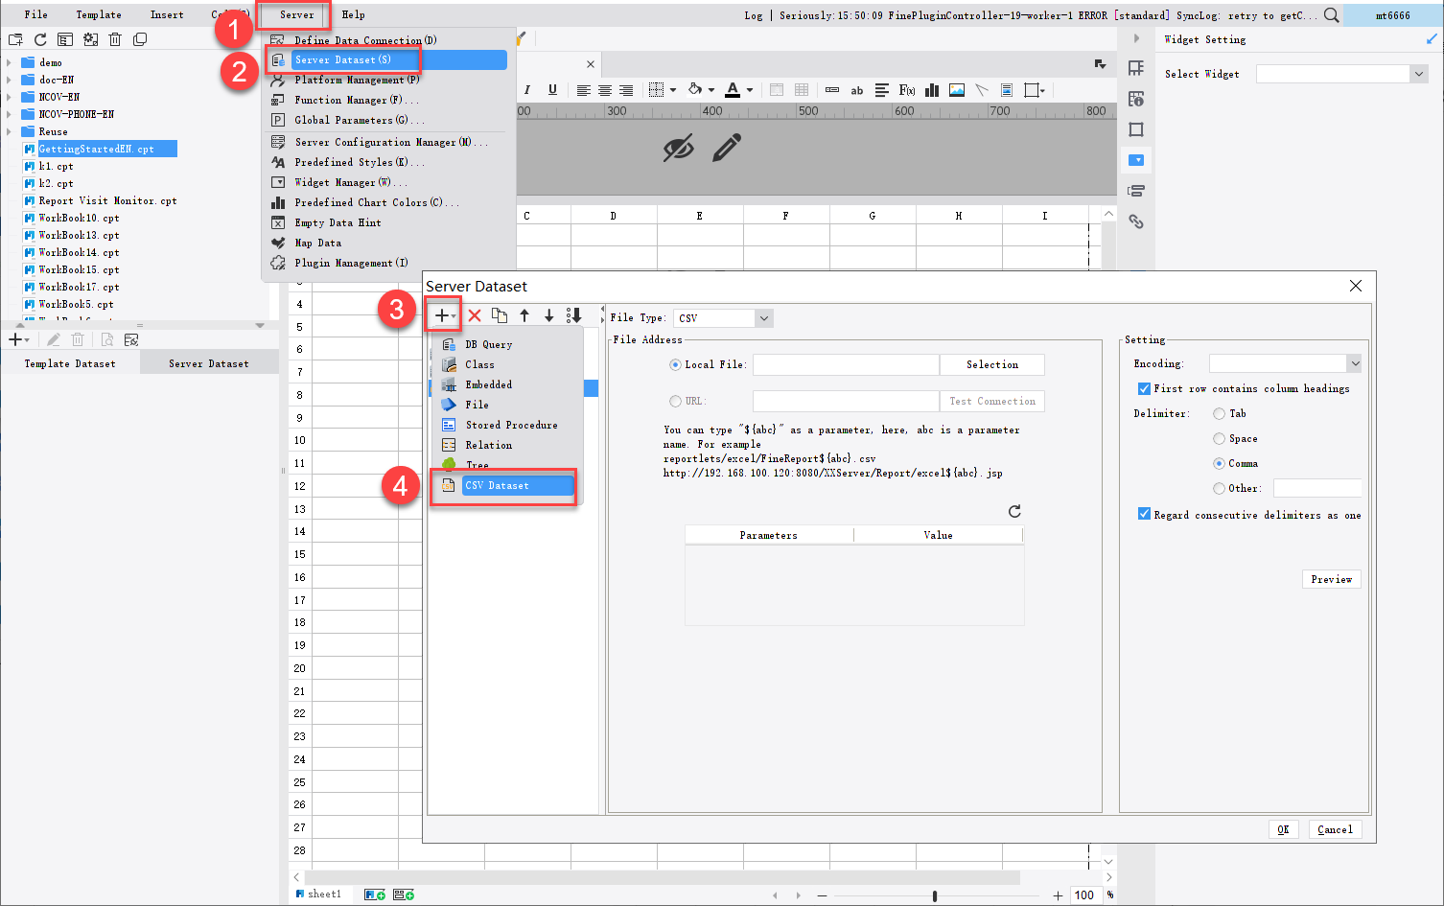Open the mt6666 user button
Viewport: 1444px width, 906px height.
(1393, 15)
